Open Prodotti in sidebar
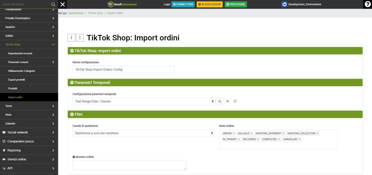The height and width of the screenshot is (175, 372). [x=29, y=88]
